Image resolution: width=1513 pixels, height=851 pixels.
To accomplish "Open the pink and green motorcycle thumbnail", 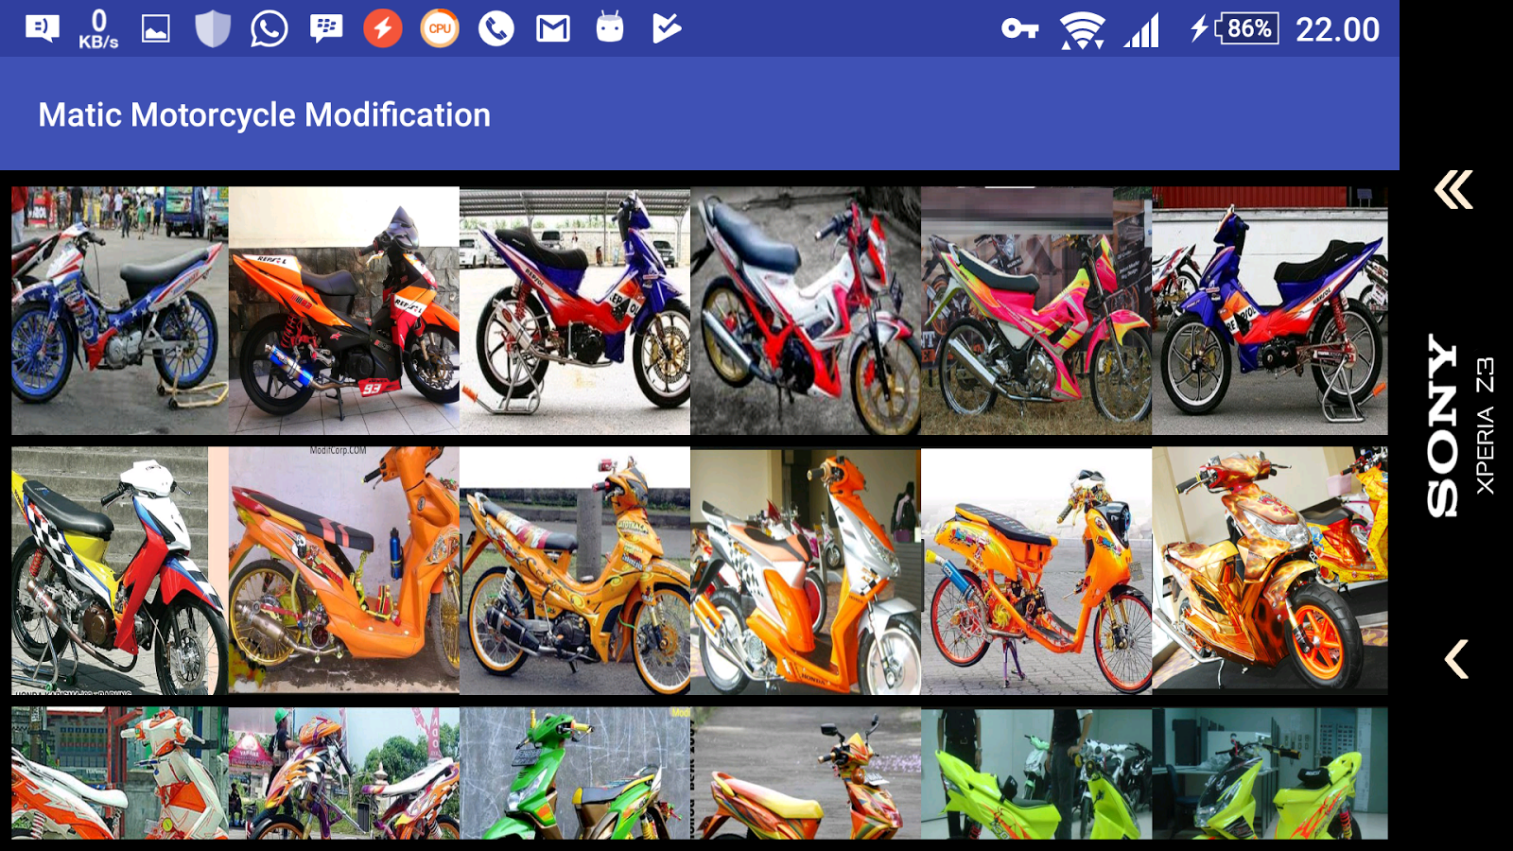I will [x=1036, y=310].
